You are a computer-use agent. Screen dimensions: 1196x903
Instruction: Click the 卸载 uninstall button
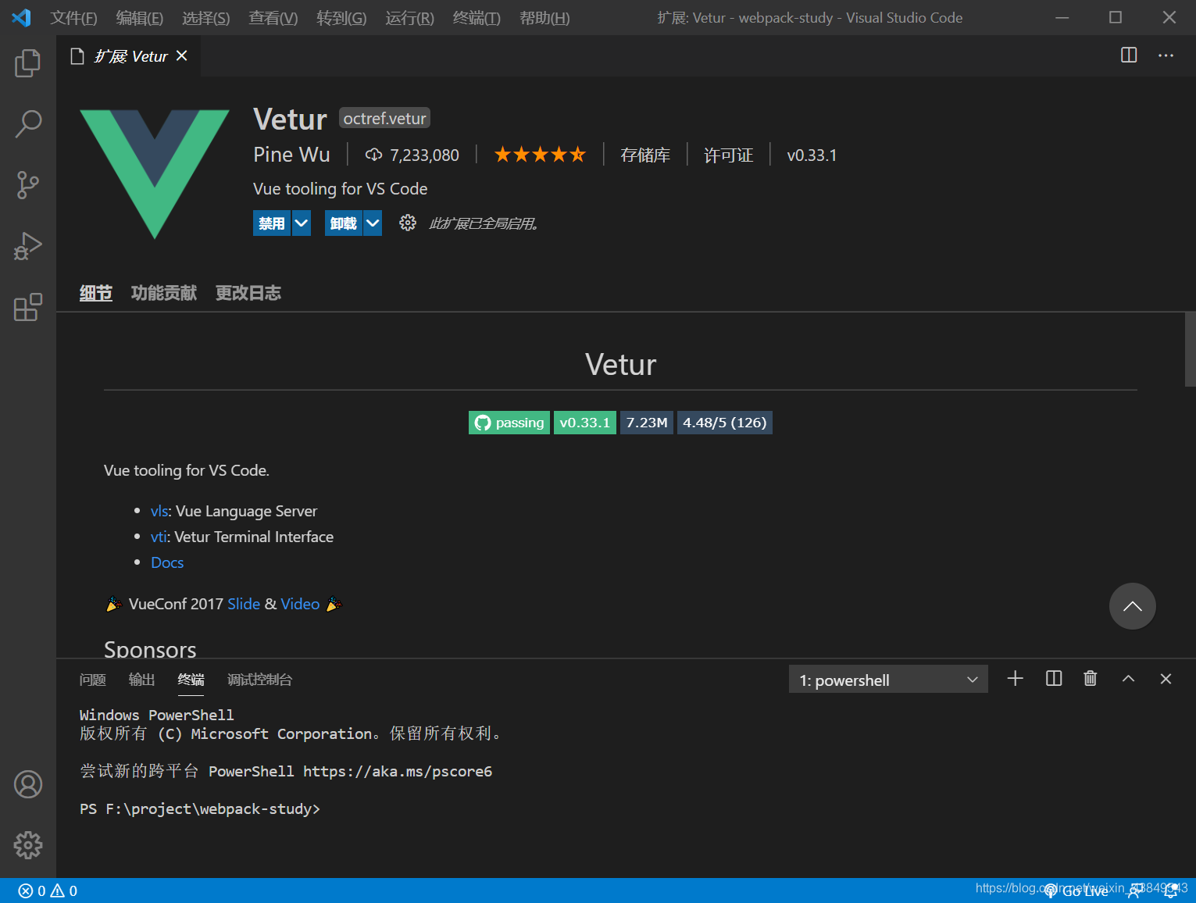[344, 223]
